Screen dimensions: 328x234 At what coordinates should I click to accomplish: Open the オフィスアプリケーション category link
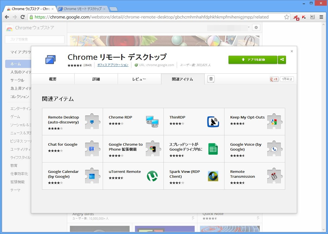(113, 65)
